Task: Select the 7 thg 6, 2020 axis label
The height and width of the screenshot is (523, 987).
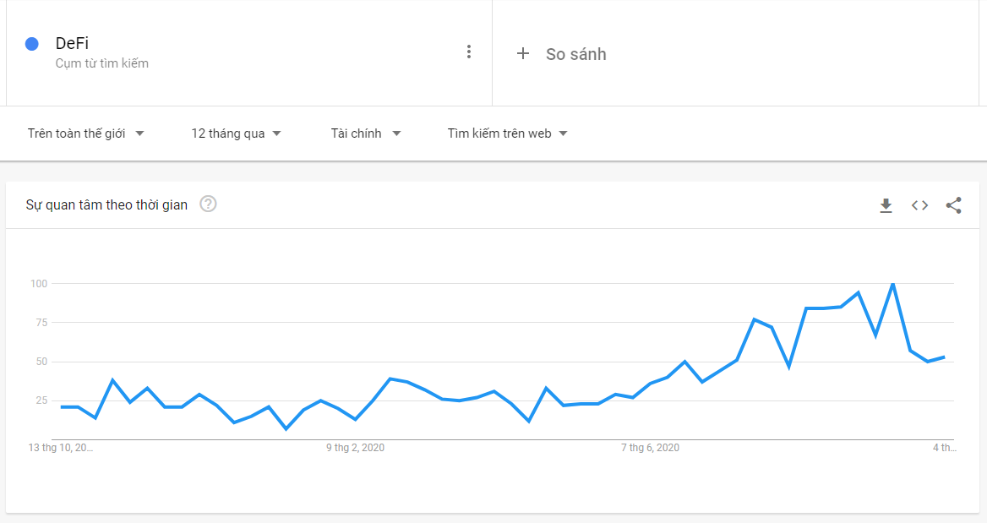Action: coord(650,448)
